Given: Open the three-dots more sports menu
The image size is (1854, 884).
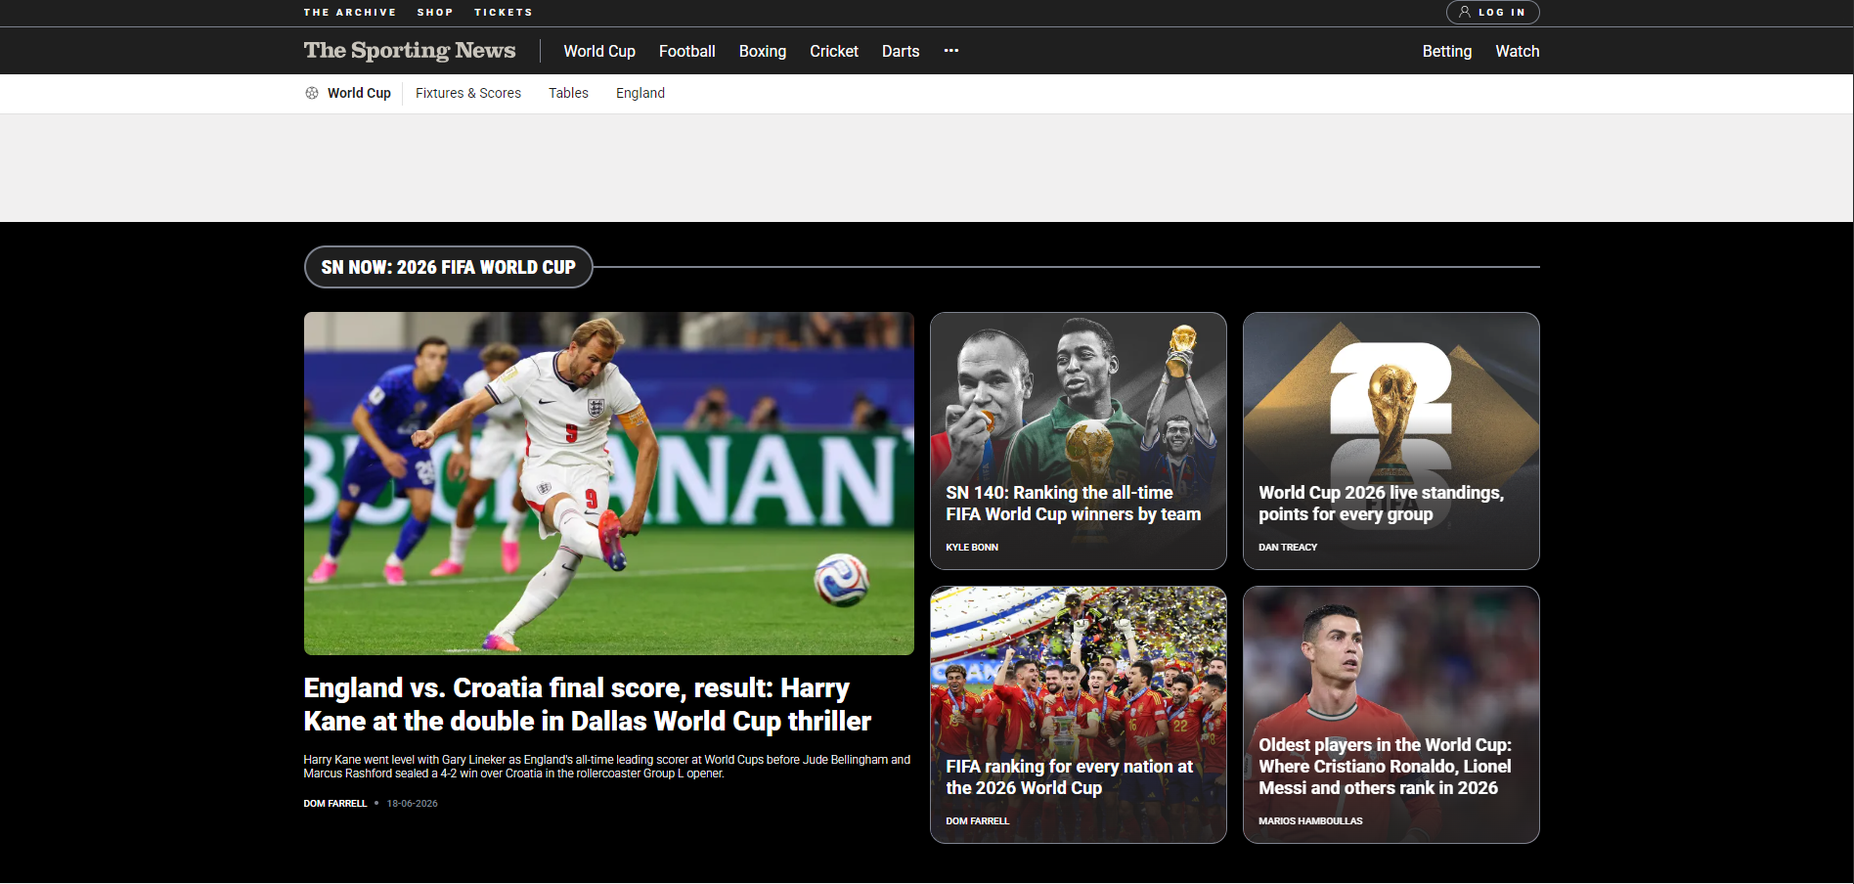Looking at the screenshot, I should pos(950,50).
